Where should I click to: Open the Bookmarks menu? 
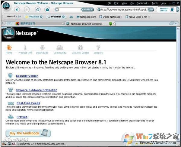[x=142, y=3]
